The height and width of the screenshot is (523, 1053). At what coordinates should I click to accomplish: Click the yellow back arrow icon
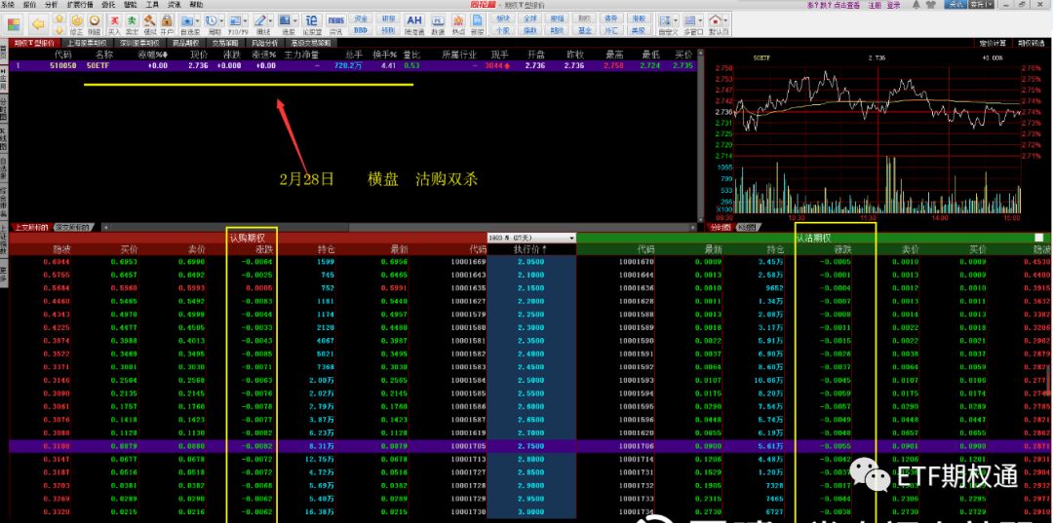[38, 22]
